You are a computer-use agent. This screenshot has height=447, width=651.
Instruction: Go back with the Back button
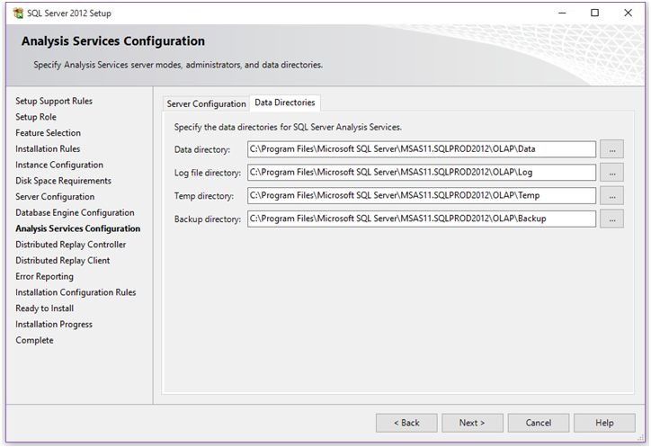406,423
